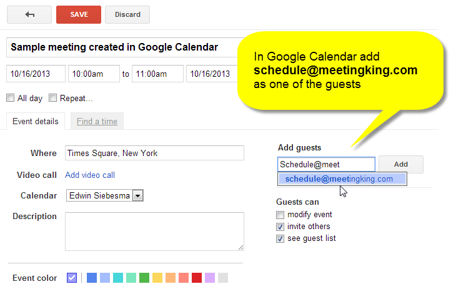
Task: Choose the red event color swatch
Action: click(x=197, y=278)
